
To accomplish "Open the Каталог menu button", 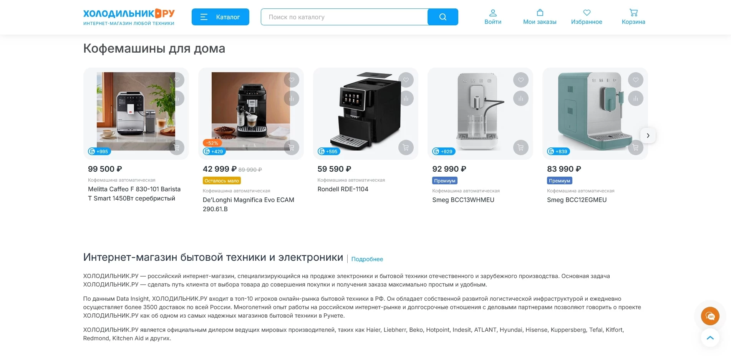I will (220, 17).
